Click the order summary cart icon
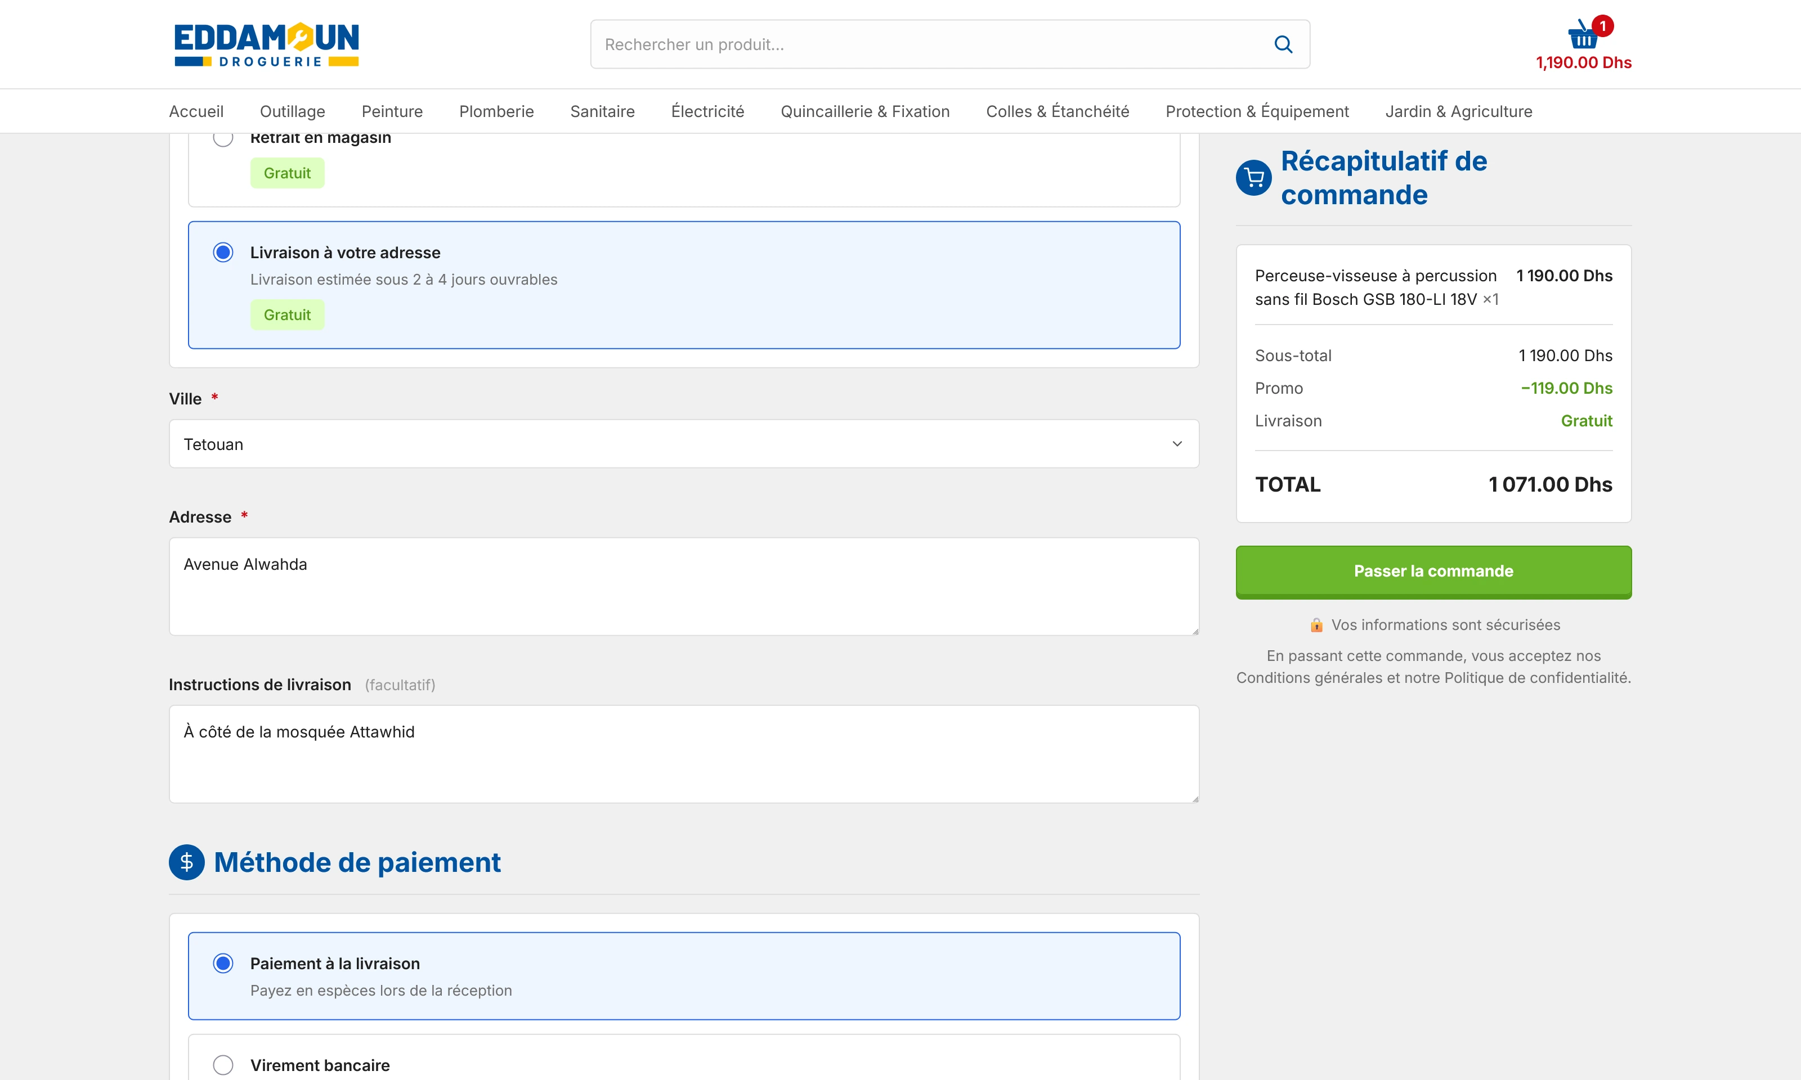The width and height of the screenshot is (1801, 1080). coord(1253,178)
